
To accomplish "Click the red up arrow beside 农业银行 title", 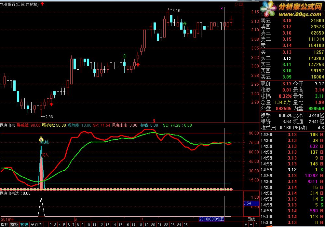I will [42, 4].
